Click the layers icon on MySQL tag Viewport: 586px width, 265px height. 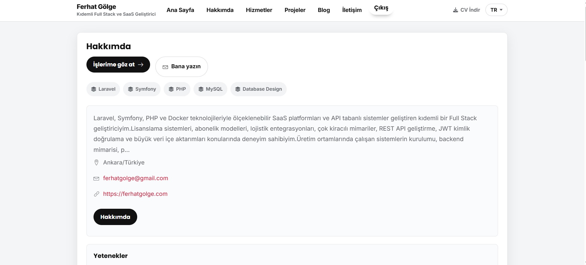pyautogui.click(x=201, y=89)
